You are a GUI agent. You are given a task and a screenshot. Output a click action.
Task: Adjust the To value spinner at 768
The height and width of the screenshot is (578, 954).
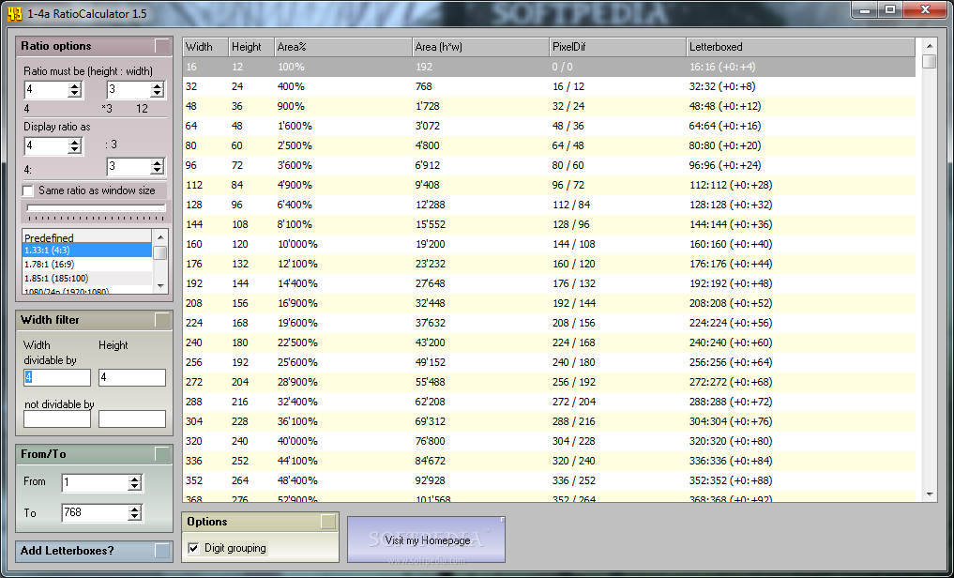click(134, 513)
